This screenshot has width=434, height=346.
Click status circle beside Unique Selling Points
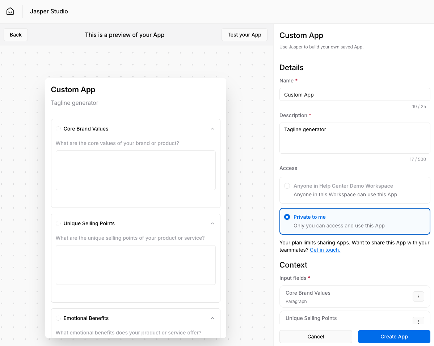coord(58,223)
